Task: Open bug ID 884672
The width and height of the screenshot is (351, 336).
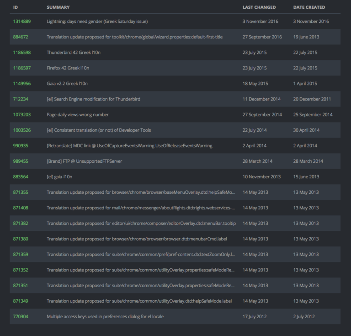Action: point(20,37)
